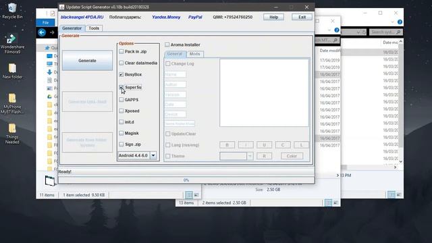Open the General tab in Aroma panel
432x243 pixels.
coord(175,54)
